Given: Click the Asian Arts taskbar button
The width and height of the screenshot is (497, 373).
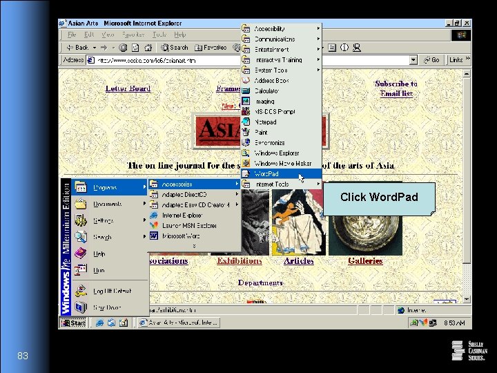Looking at the screenshot, I should tap(179, 323).
